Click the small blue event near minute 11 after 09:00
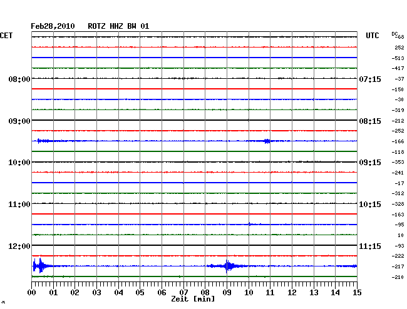The height and width of the screenshot is (309, 407). click(267, 141)
